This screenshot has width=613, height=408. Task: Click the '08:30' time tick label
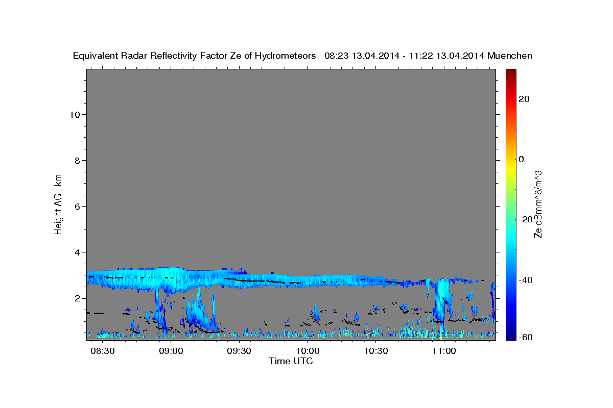102,351
